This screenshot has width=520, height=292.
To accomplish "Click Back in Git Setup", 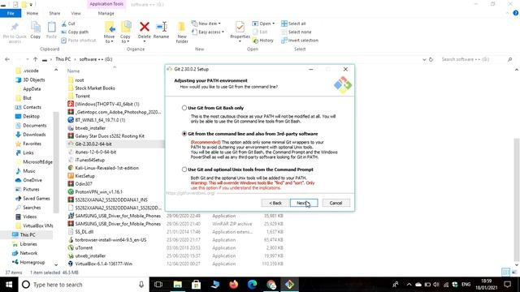I will point(275,203).
